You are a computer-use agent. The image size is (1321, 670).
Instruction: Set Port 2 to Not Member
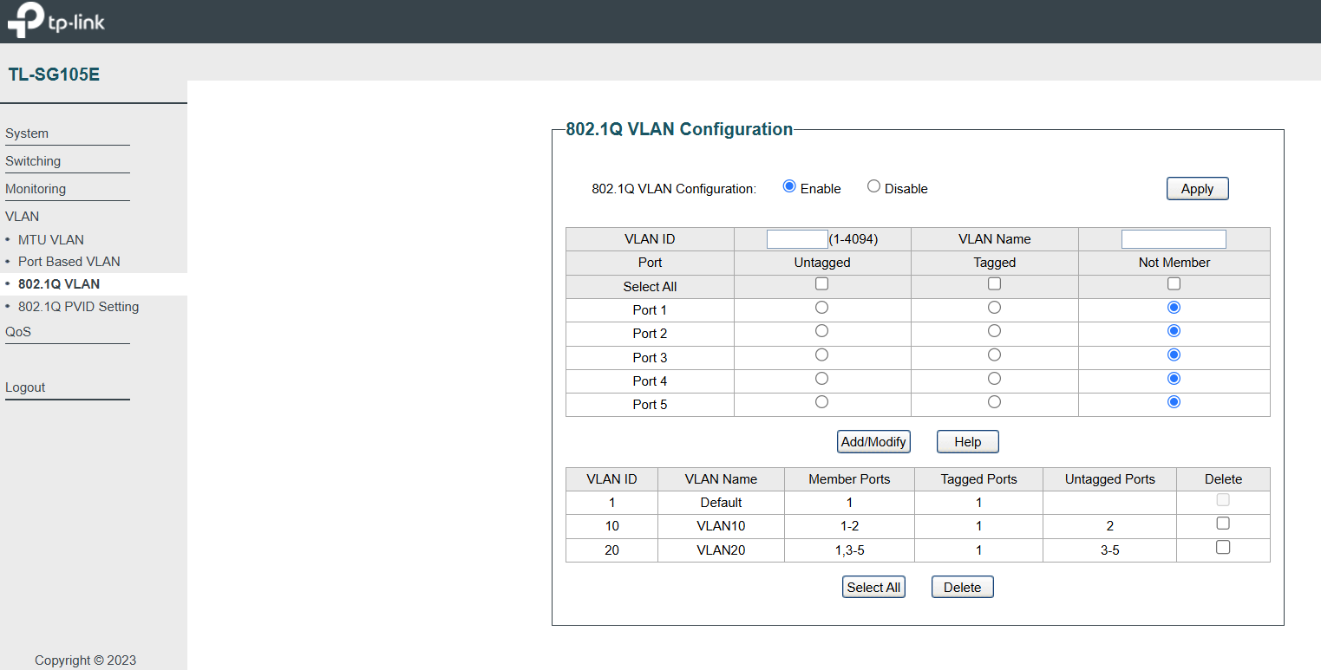[x=1174, y=331]
